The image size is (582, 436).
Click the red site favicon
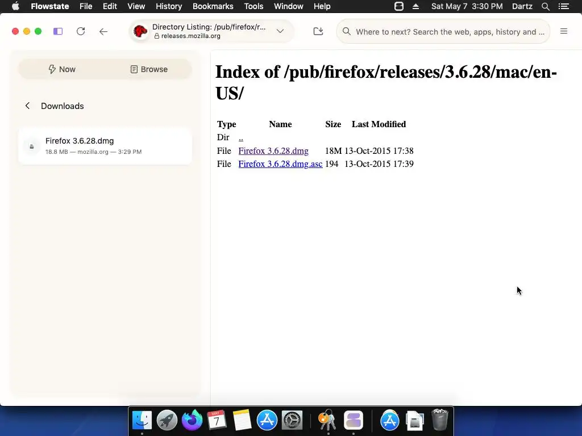[x=140, y=32]
